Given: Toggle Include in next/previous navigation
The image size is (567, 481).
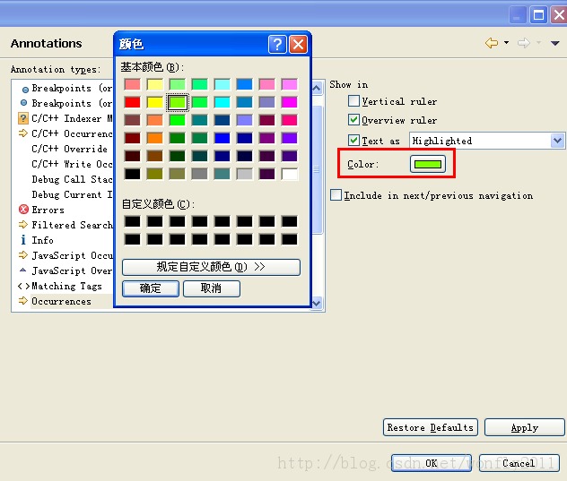Looking at the screenshot, I should point(336,195).
